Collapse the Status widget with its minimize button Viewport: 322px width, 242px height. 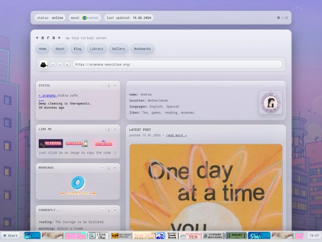(x=103, y=85)
